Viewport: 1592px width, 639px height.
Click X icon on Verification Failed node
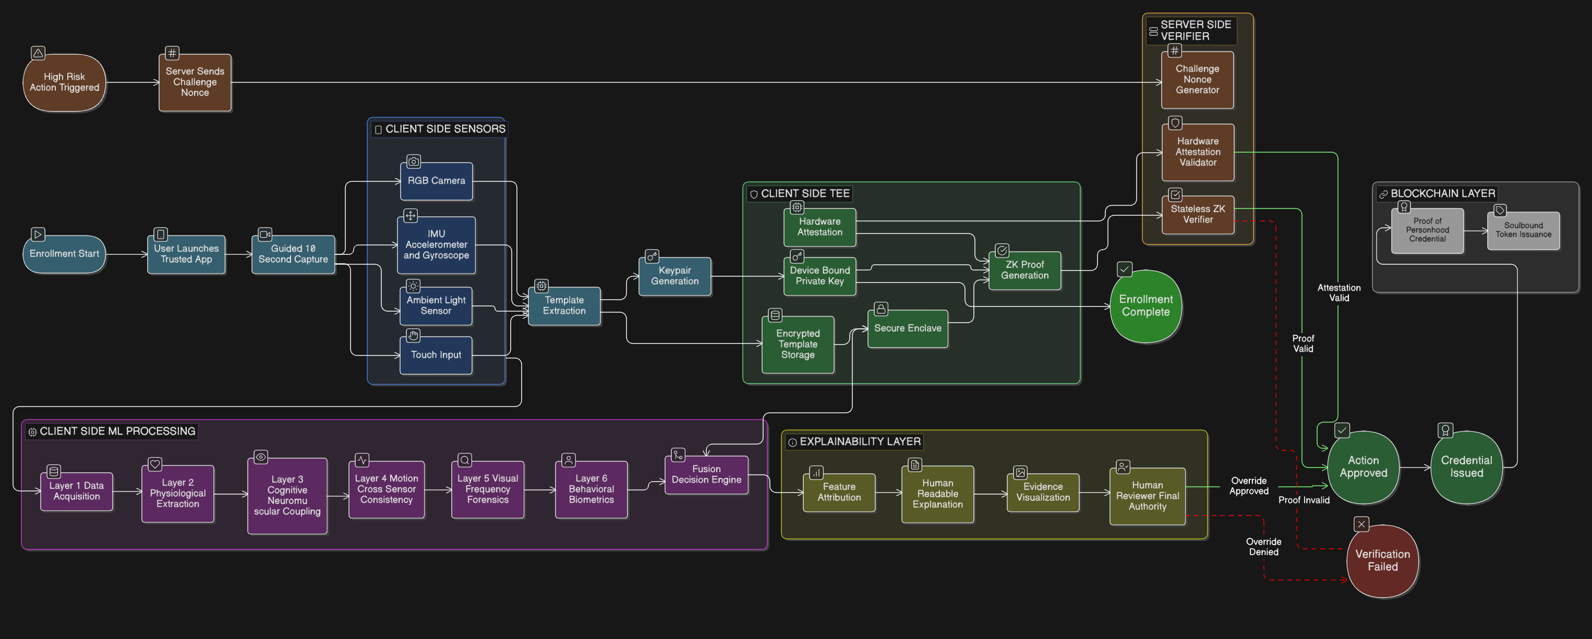(1361, 524)
